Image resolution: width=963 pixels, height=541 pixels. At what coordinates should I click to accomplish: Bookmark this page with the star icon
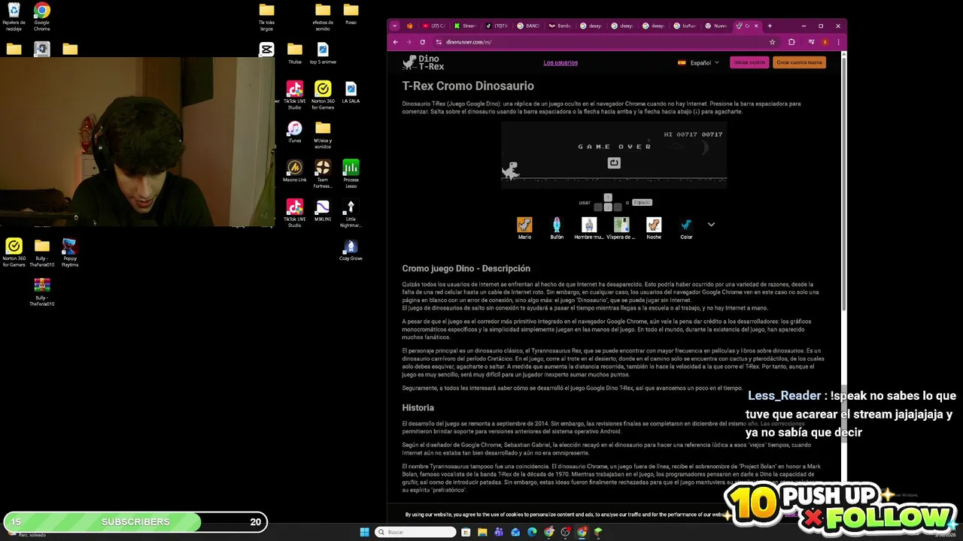pyautogui.click(x=772, y=42)
